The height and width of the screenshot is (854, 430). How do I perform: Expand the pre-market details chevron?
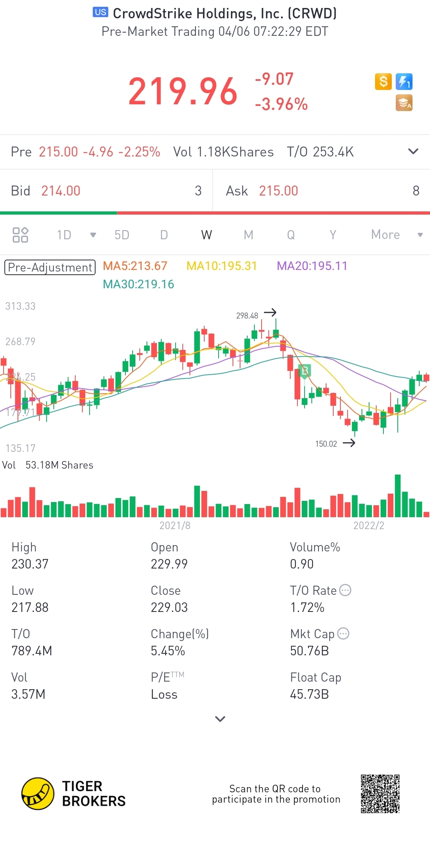tap(413, 151)
